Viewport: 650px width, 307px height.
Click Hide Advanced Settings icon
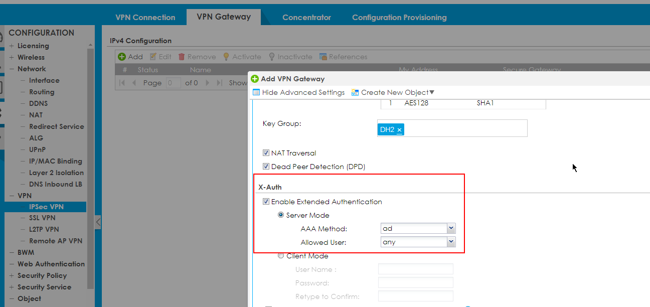tap(256, 92)
